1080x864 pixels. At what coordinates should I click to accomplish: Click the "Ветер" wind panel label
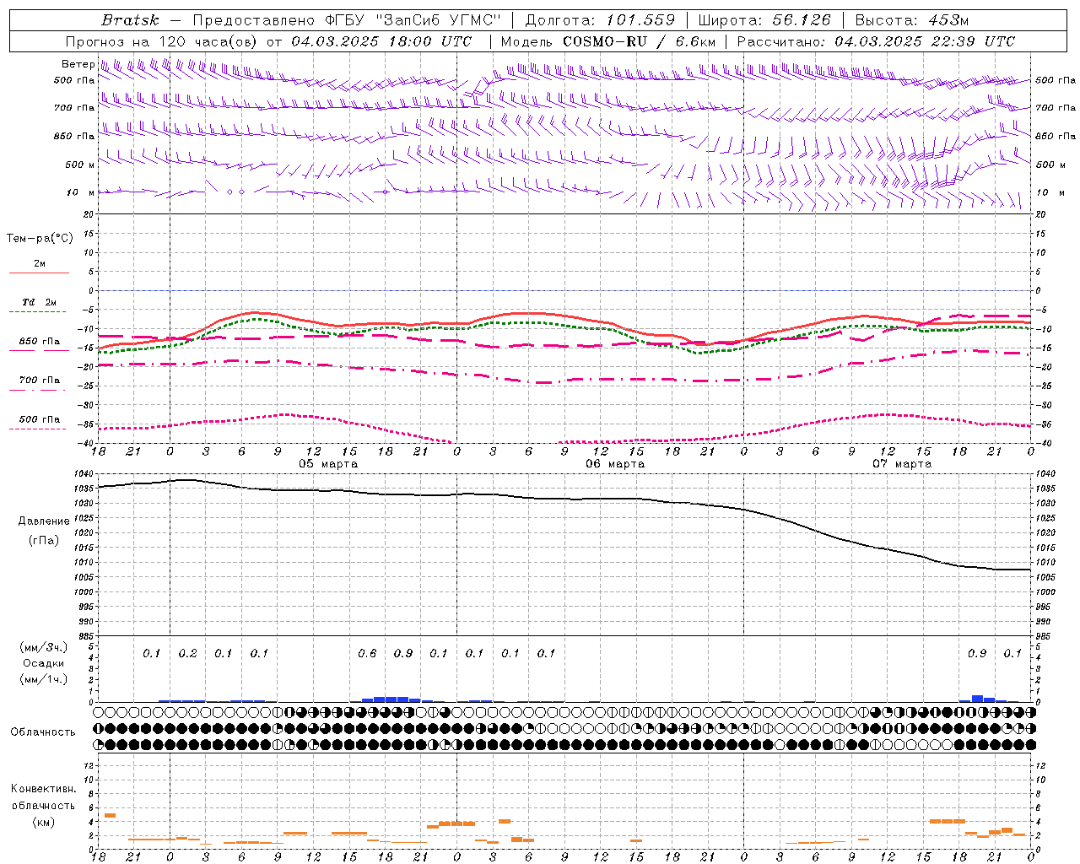click(78, 64)
